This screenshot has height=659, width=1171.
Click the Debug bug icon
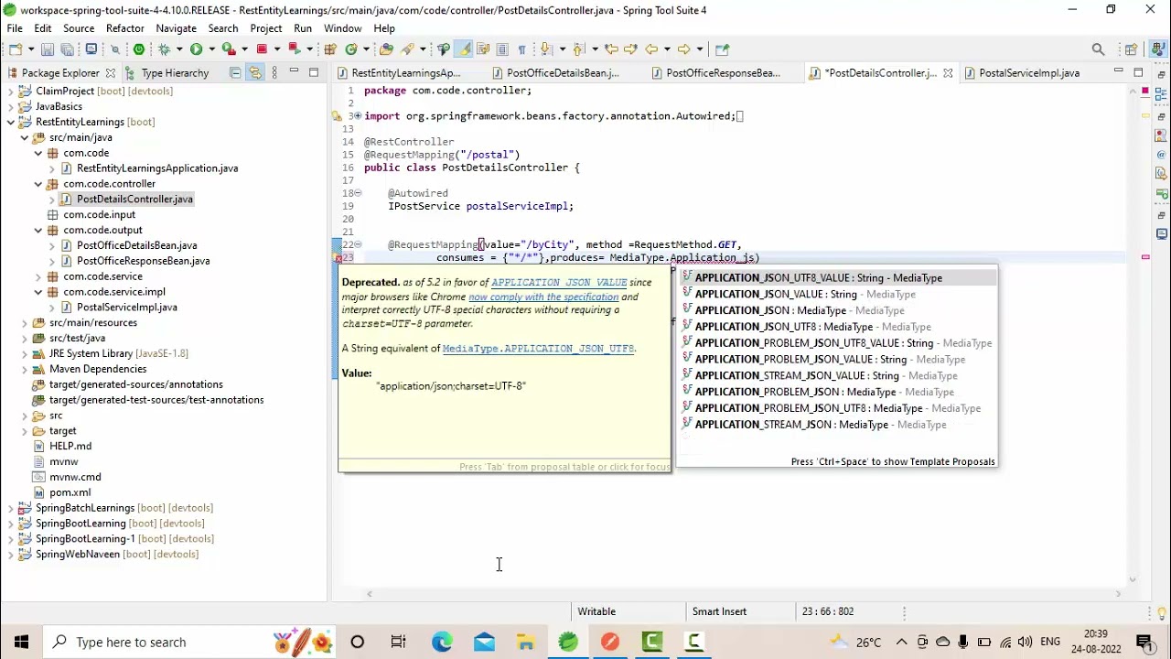[164, 49]
